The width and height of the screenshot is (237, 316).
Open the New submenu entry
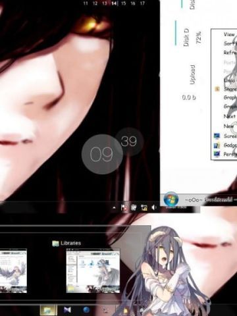pos(228,126)
